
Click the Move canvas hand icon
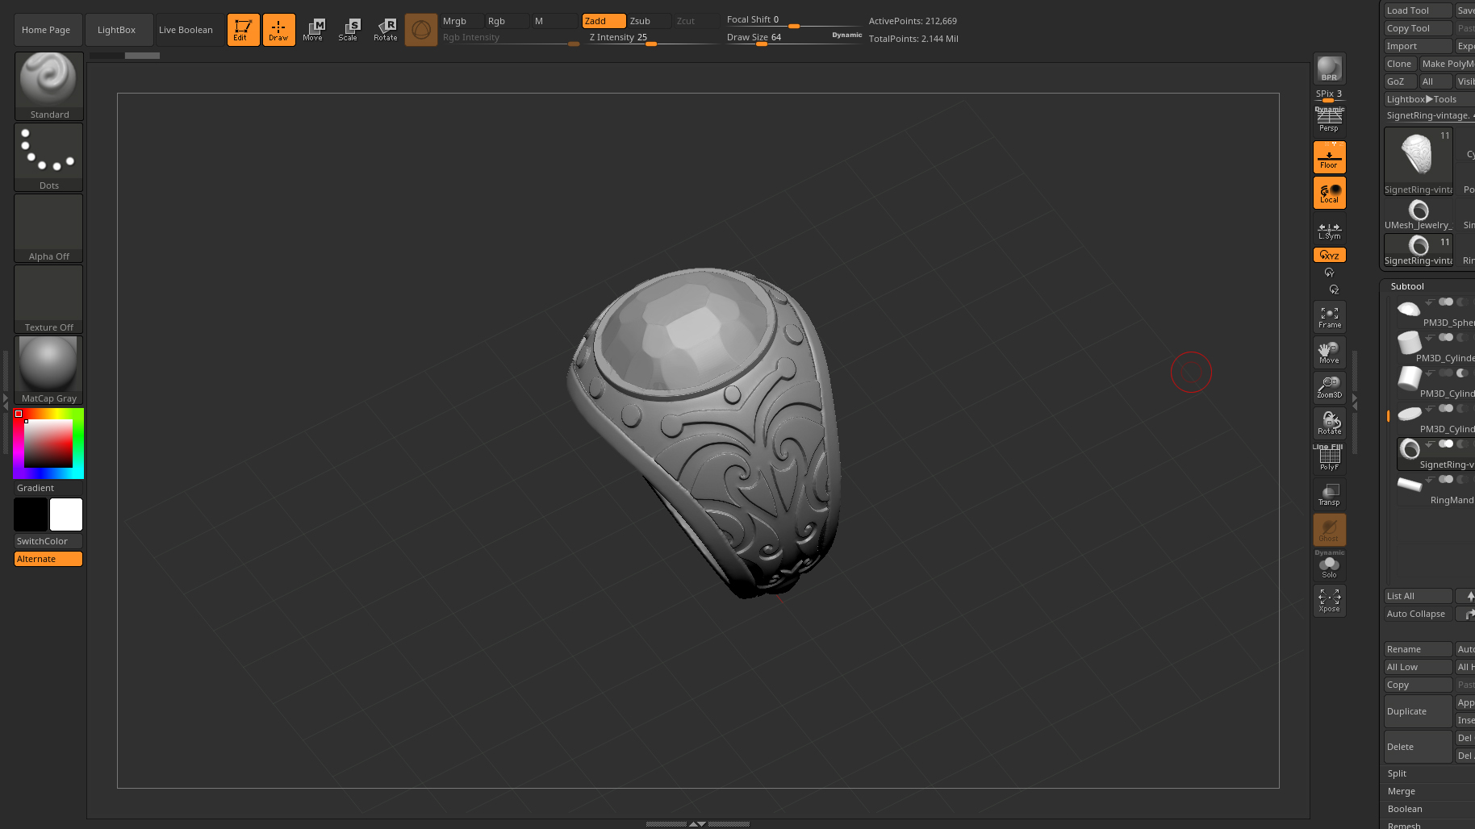tap(1329, 352)
